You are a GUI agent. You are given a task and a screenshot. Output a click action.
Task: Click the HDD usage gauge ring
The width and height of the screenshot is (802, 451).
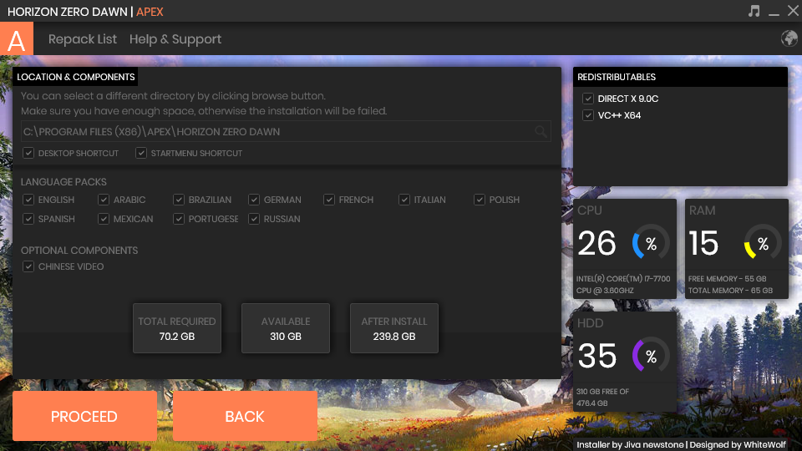click(x=651, y=356)
